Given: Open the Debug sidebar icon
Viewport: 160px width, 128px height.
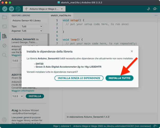Looking at the screenshot, I should point(4,46).
